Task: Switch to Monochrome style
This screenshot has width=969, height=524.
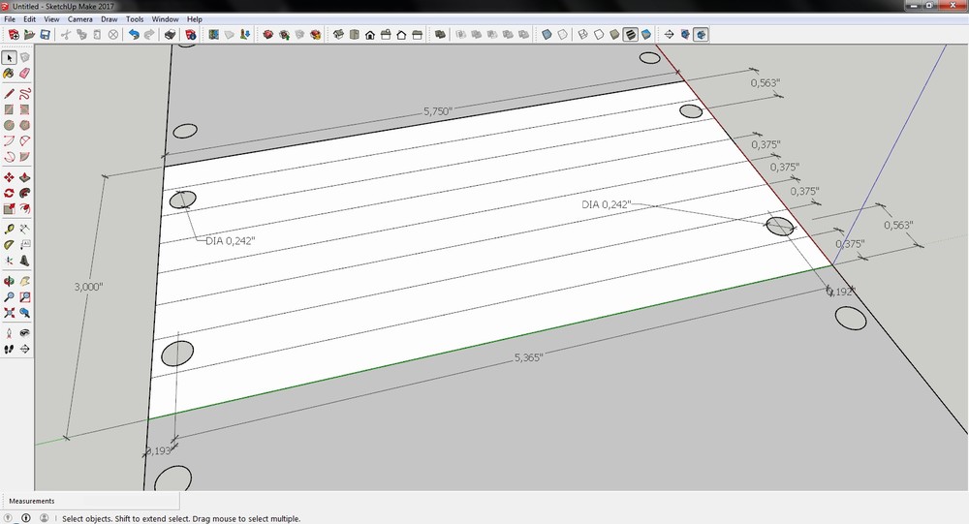Action: click(646, 35)
